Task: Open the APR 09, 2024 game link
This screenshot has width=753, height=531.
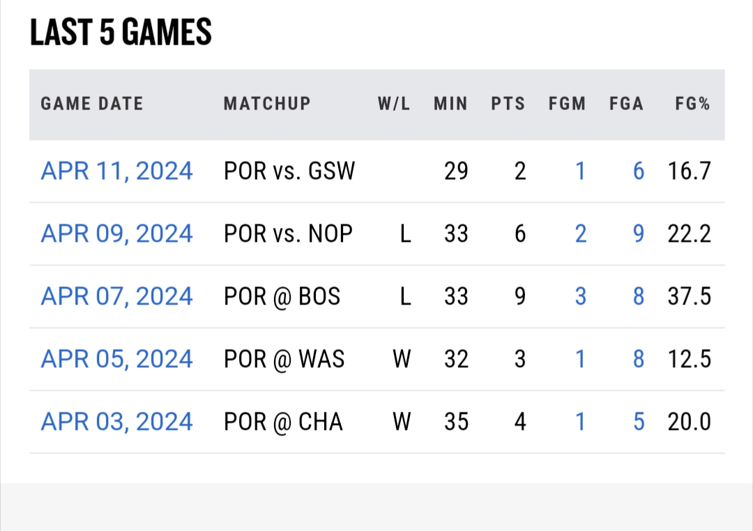Action: [116, 233]
